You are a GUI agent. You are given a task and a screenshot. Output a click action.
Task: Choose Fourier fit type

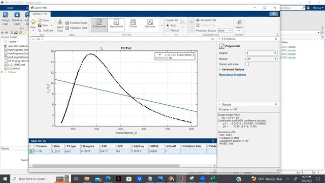tap(133, 25)
